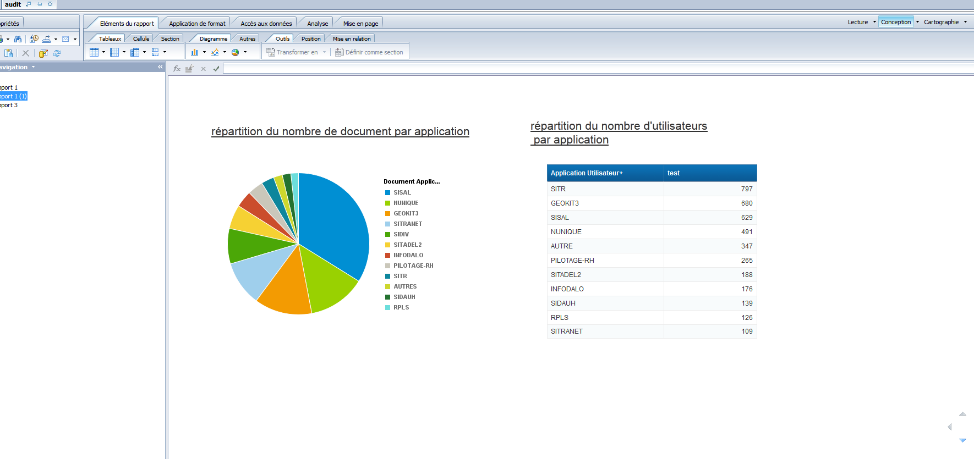Image resolution: width=974 pixels, height=459 pixels.
Task: Open the Cartographie dropdown arrow
Action: [x=965, y=22]
